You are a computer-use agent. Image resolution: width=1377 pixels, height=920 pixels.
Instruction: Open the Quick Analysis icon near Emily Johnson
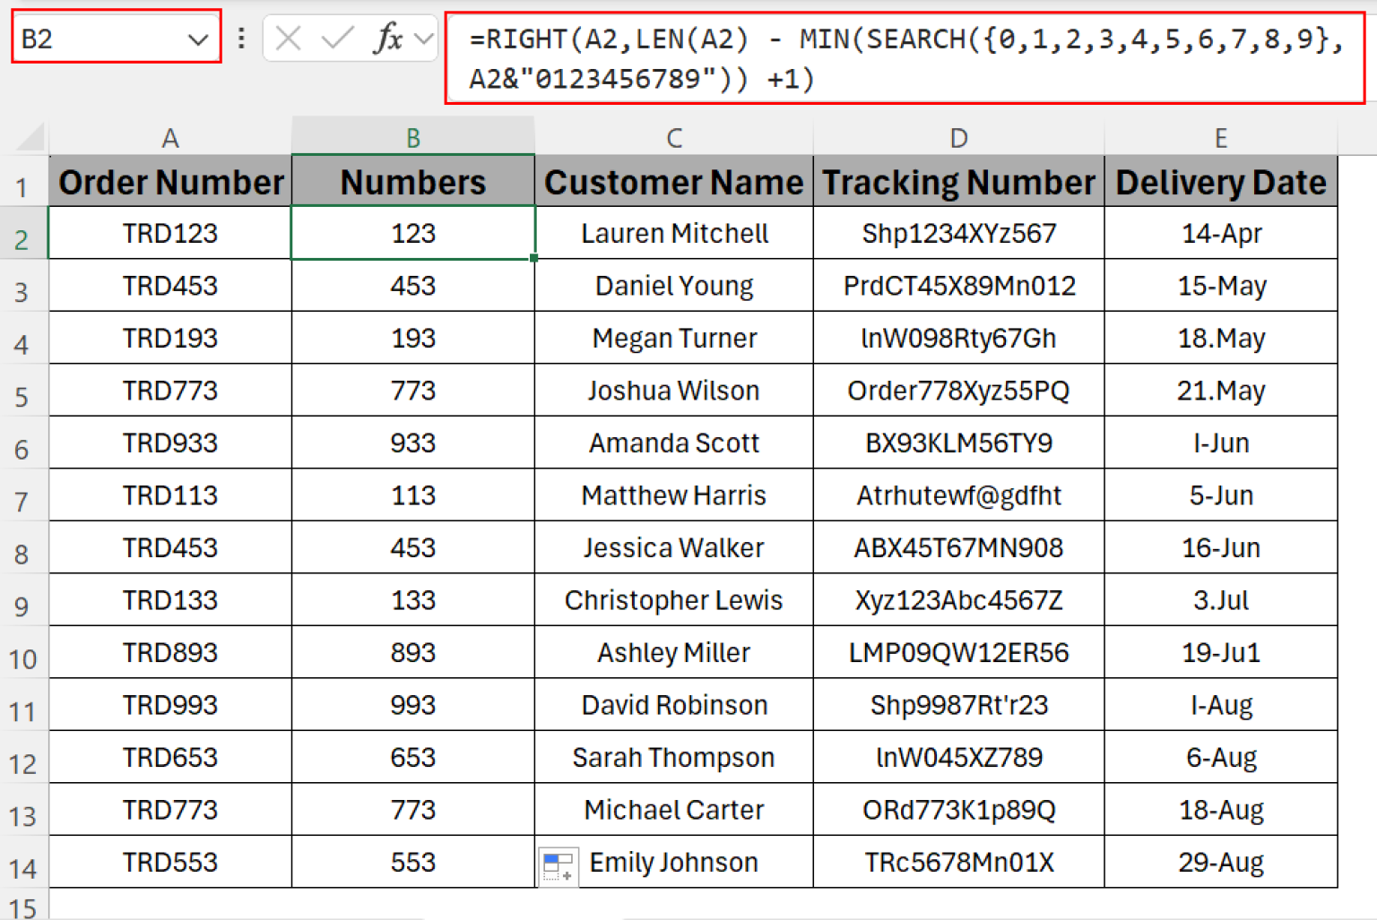(x=558, y=865)
